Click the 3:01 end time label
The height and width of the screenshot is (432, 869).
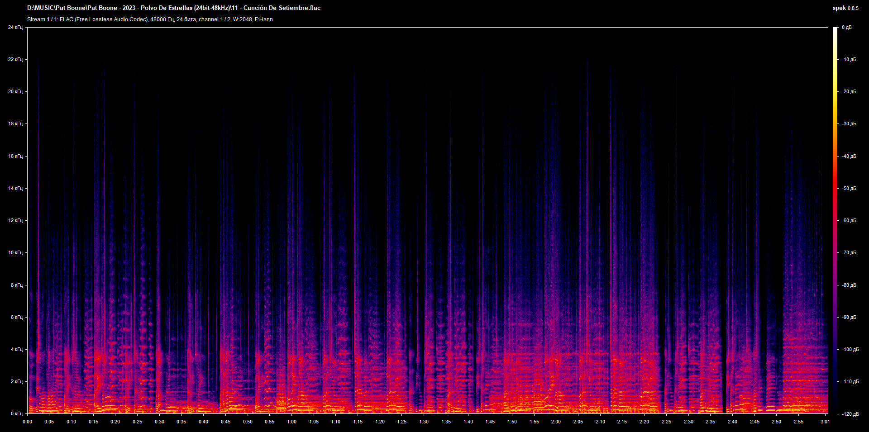tap(825, 422)
